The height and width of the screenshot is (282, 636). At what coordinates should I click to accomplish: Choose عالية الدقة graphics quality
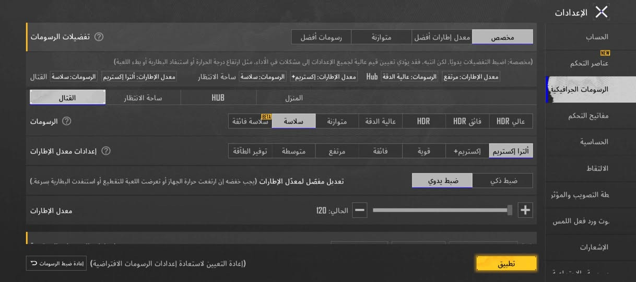381,121
